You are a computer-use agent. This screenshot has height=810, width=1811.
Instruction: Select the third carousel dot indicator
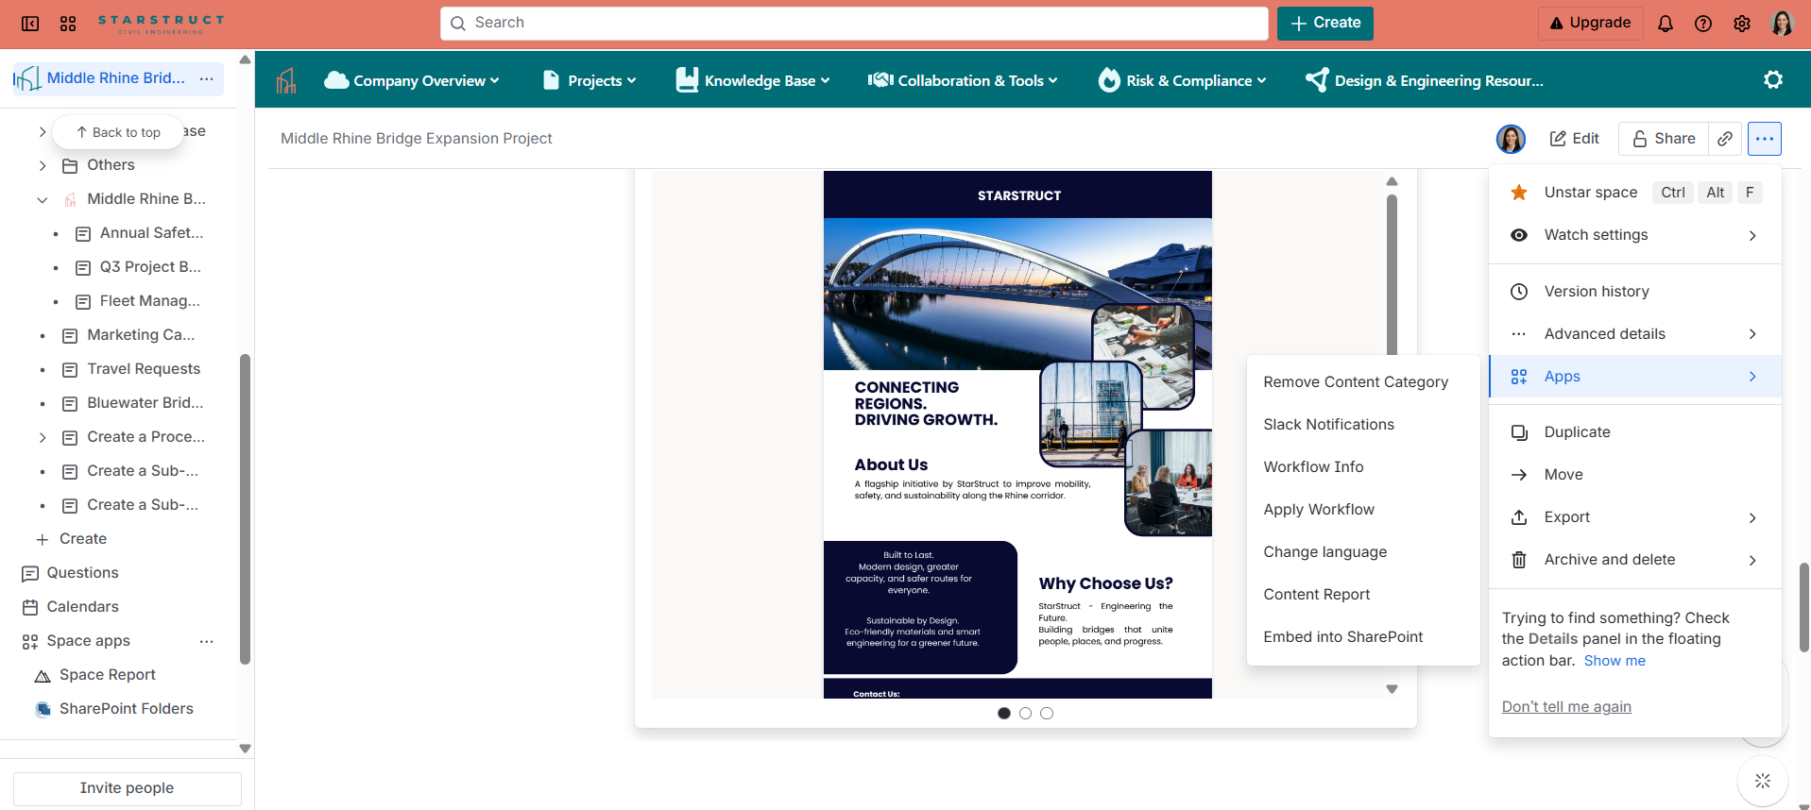tap(1047, 714)
